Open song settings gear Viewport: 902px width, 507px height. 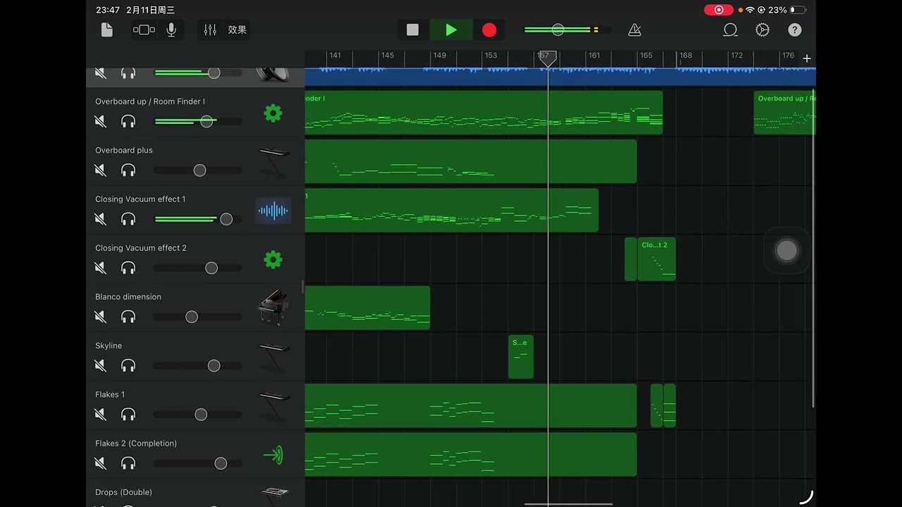coord(762,30)
